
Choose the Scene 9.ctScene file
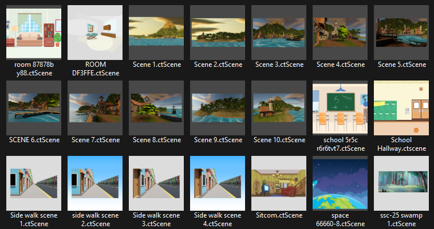218,107
